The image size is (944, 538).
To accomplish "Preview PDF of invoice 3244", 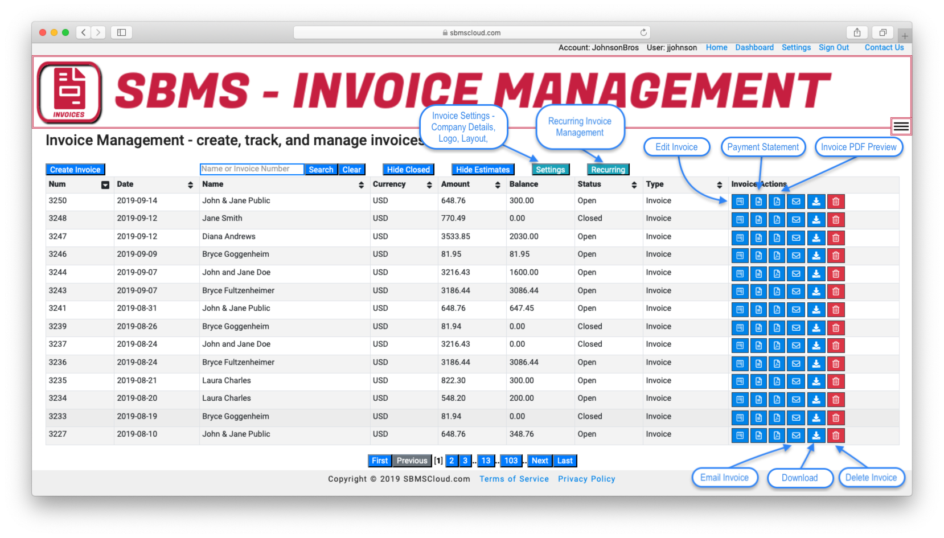I will (x=777, y=274).
